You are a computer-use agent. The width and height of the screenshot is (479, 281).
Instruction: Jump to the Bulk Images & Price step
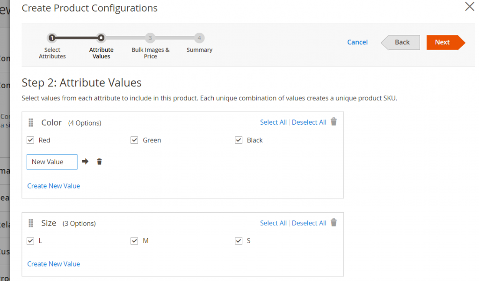150,38
